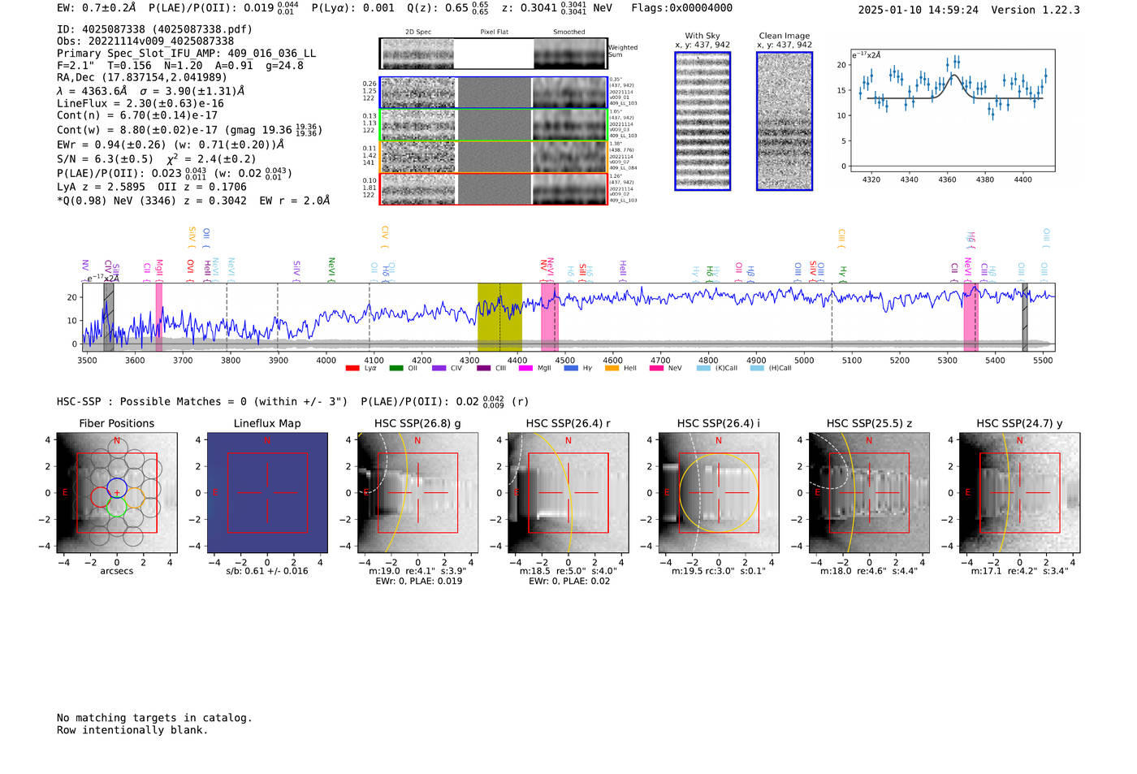Open the HSC SSP(26.8) g image
Viewport: 1137px width, 774px height.
point(417,492)
